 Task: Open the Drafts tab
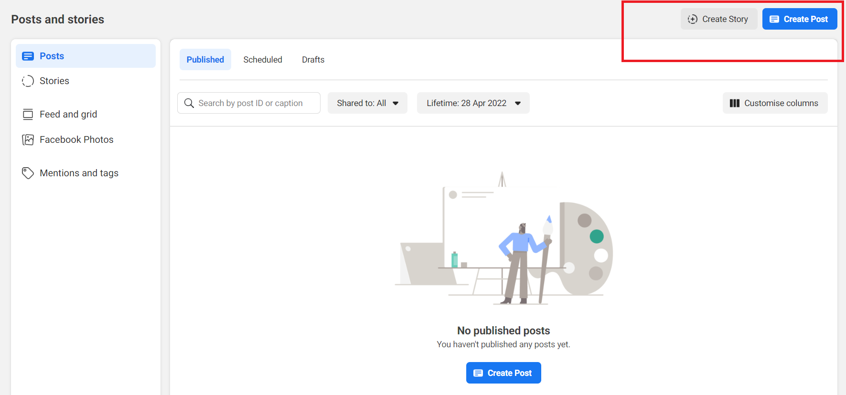click(x=313, y=60)
